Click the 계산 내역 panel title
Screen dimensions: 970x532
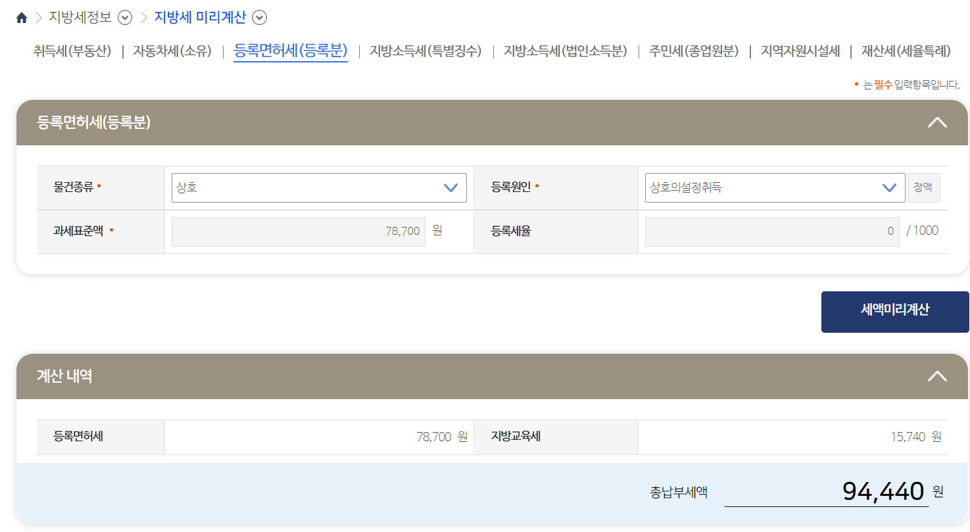coord(64,376)
